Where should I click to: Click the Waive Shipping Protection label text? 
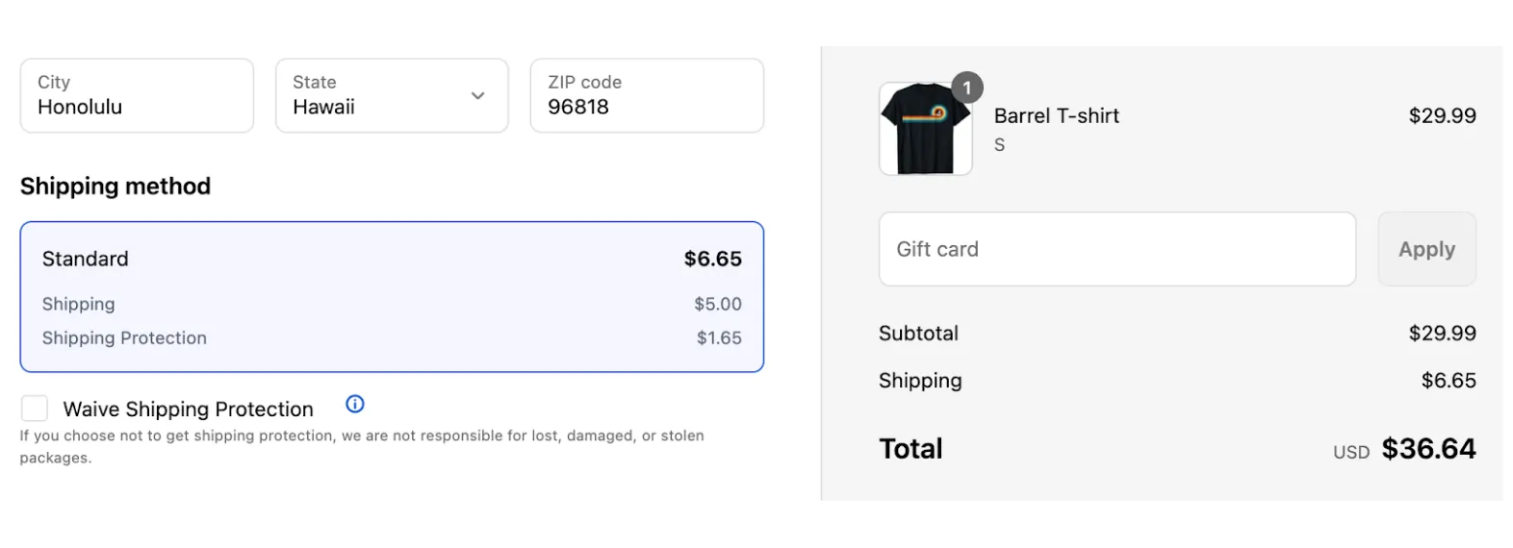tap(189, 410)
